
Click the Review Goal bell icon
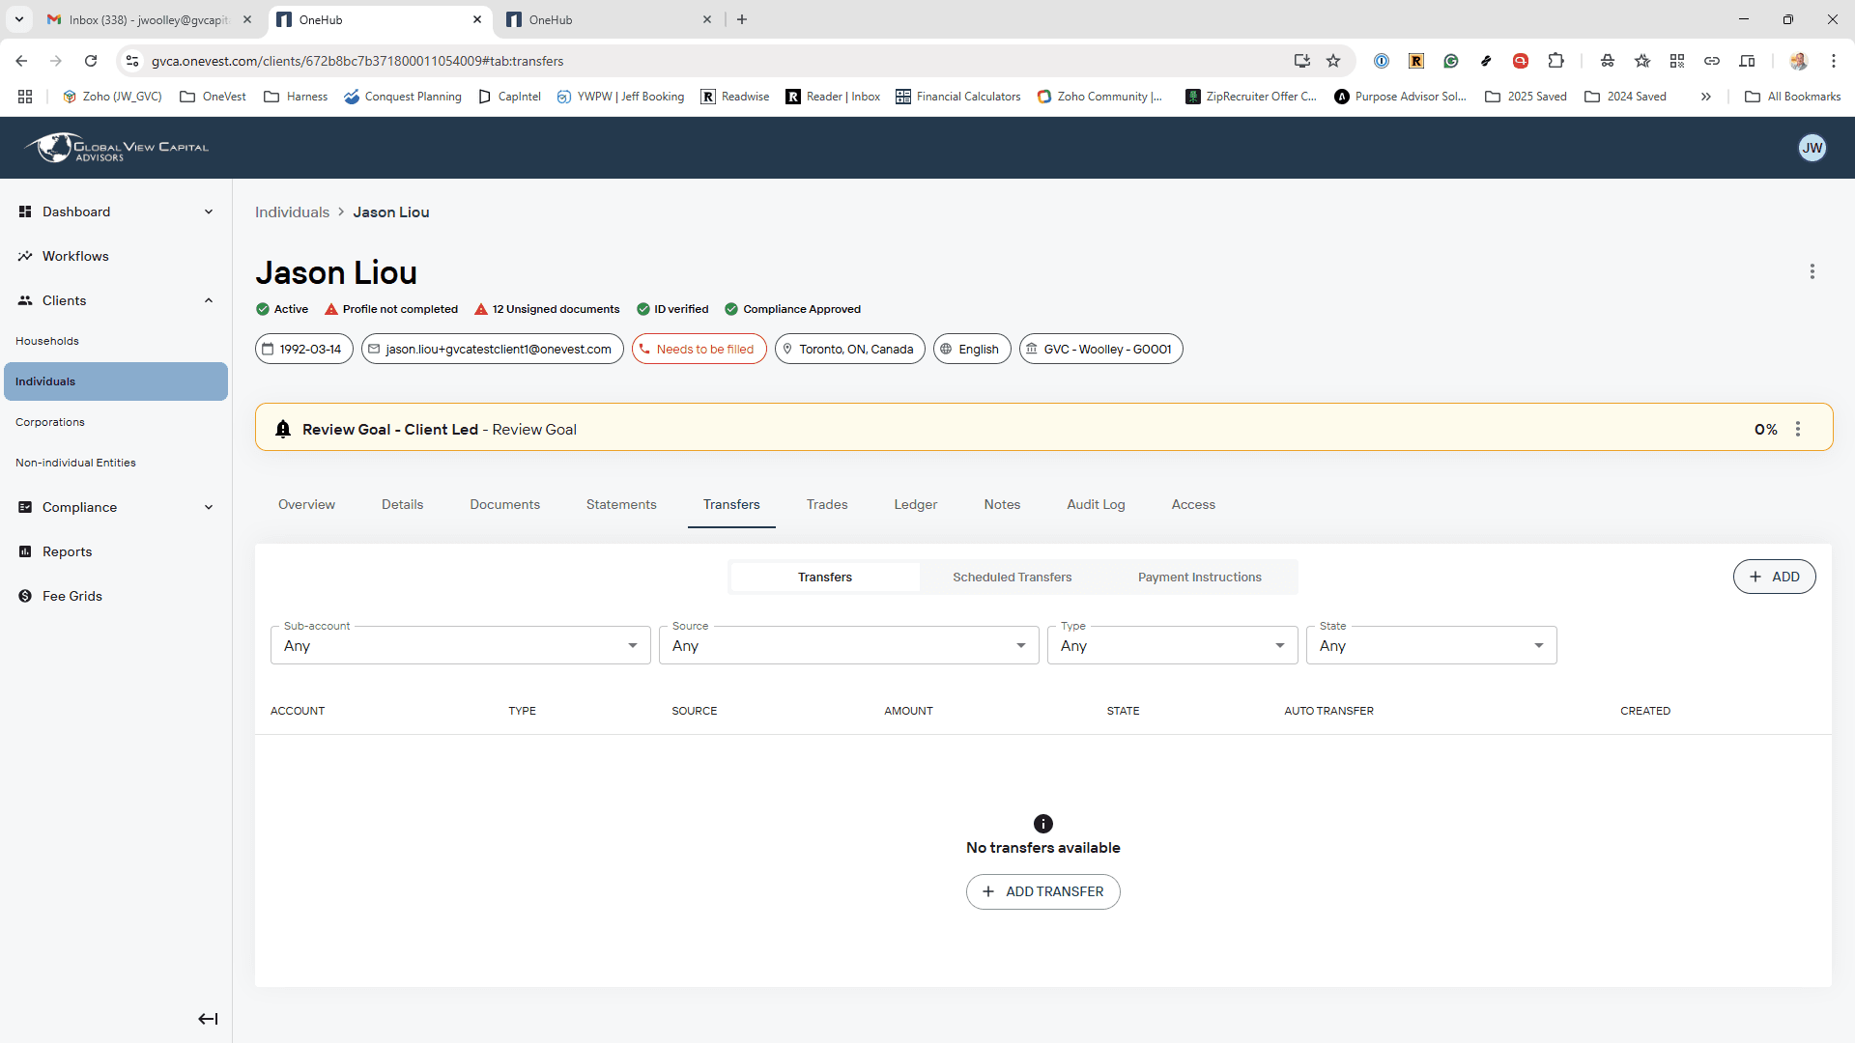click(282, 429)
